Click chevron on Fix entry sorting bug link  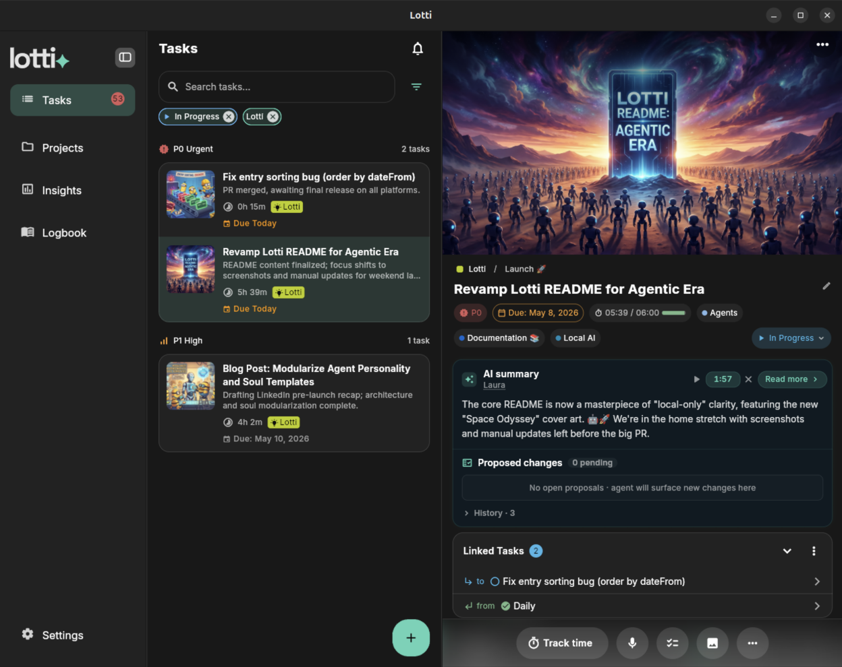tap(817, 581)
